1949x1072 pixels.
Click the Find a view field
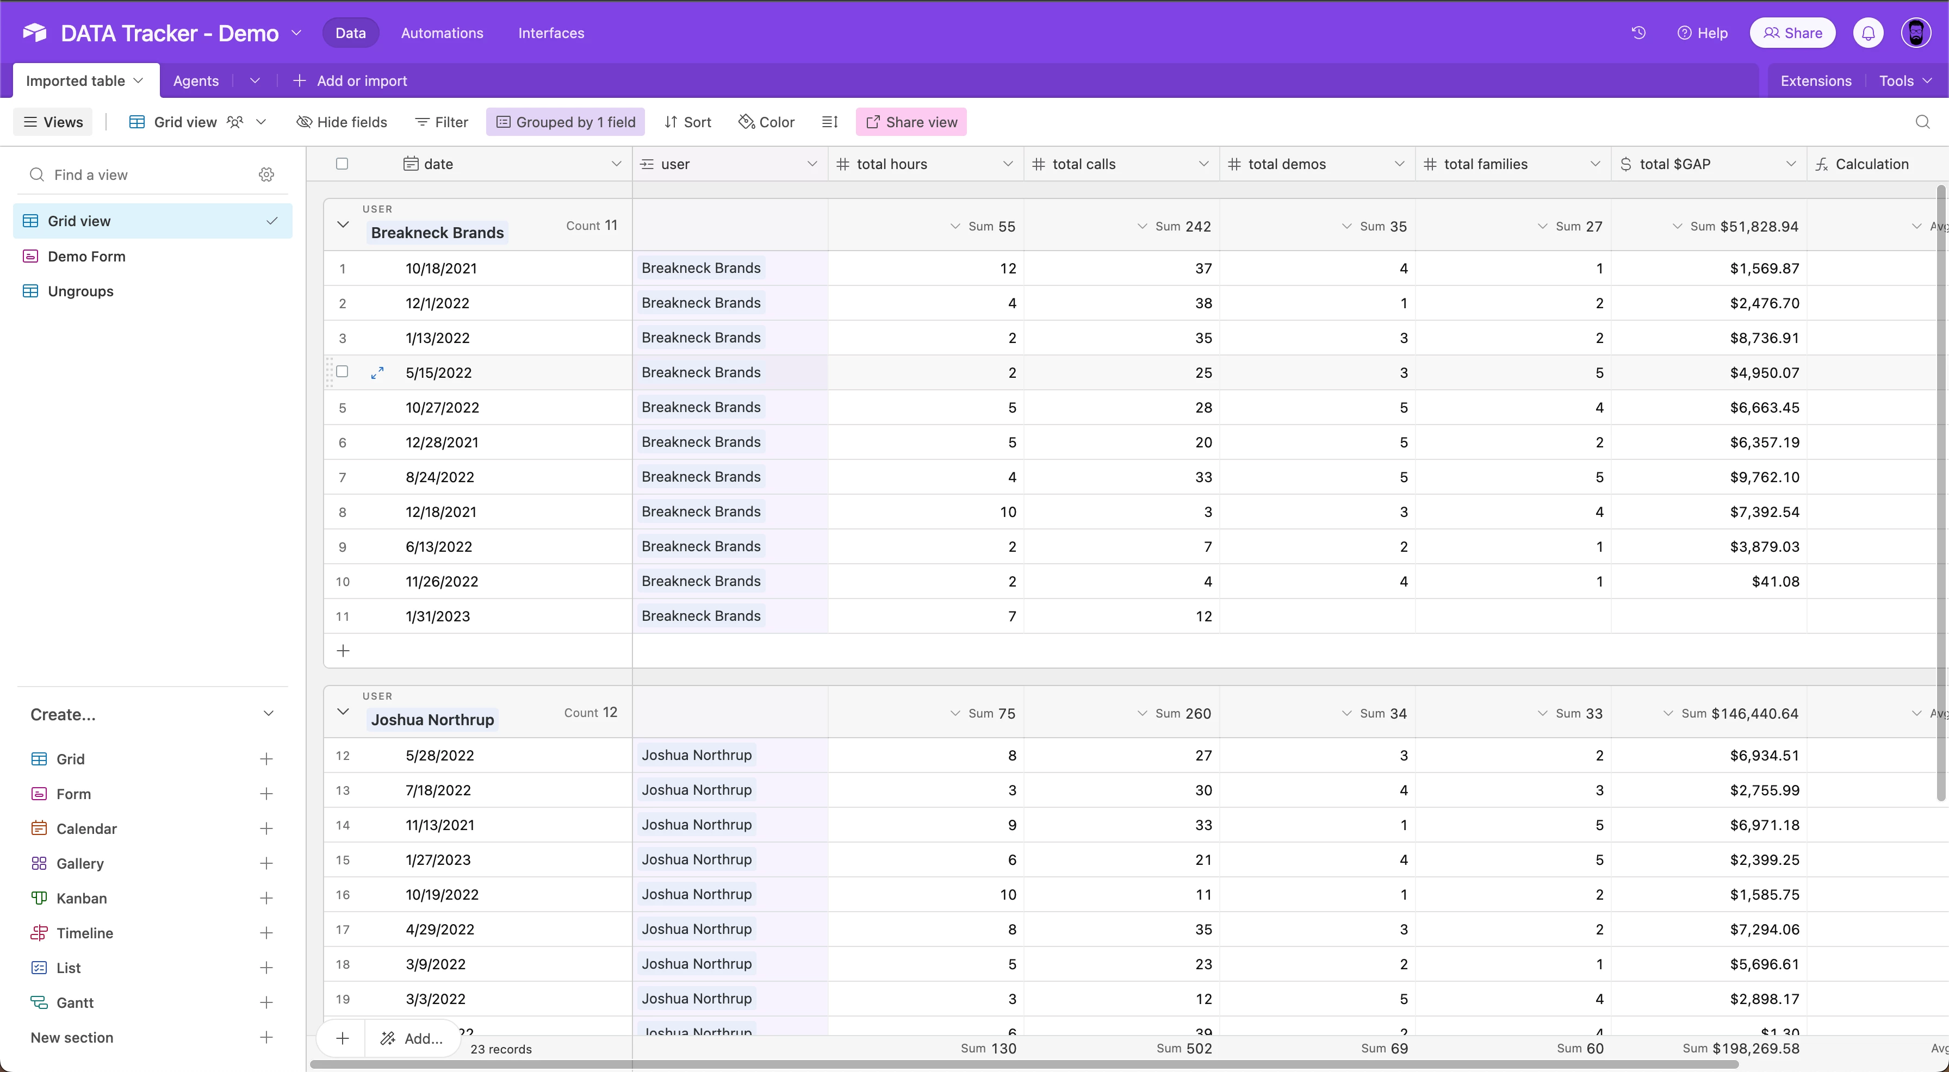coord(144,174)
